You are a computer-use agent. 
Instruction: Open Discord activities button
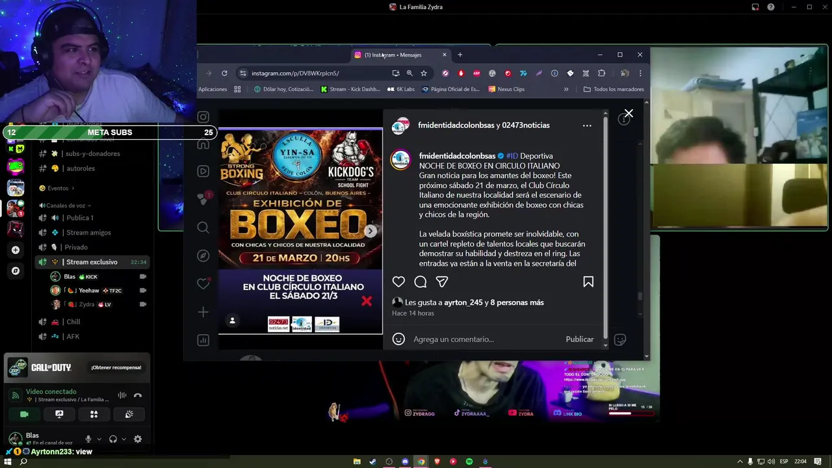pos(94,414)
